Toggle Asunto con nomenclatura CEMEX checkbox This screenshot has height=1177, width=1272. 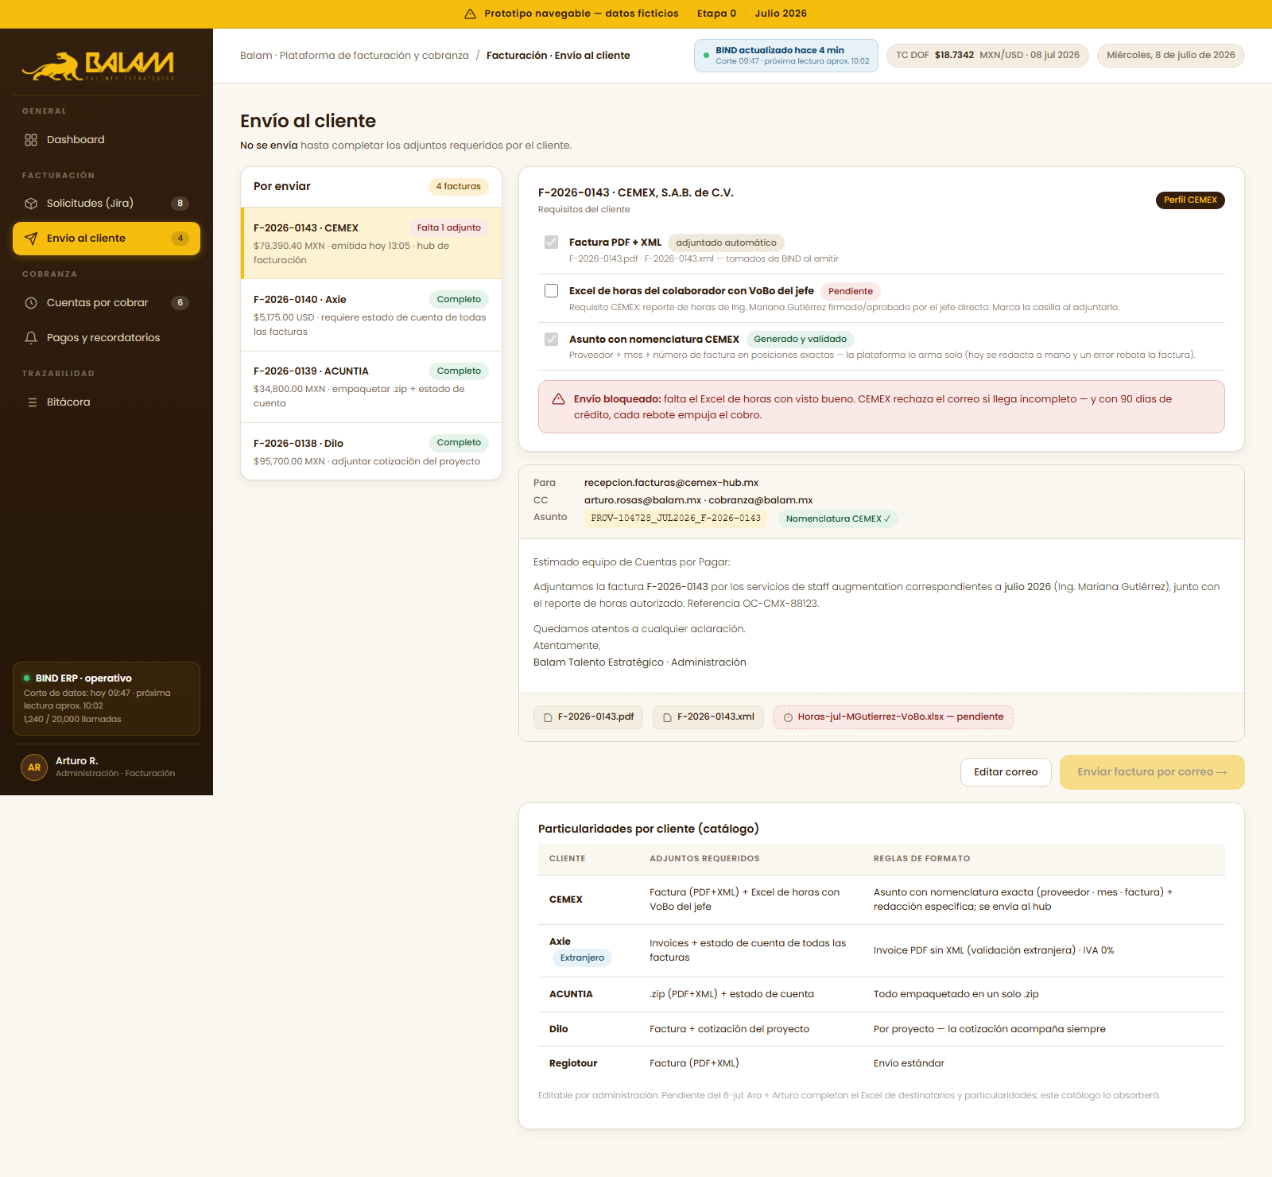click(x=551, y=340)
